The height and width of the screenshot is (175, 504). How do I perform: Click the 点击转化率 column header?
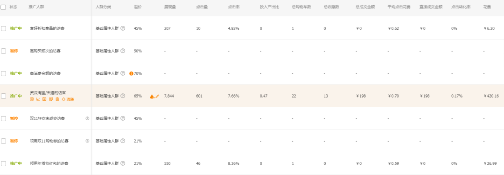click(461, 6)
